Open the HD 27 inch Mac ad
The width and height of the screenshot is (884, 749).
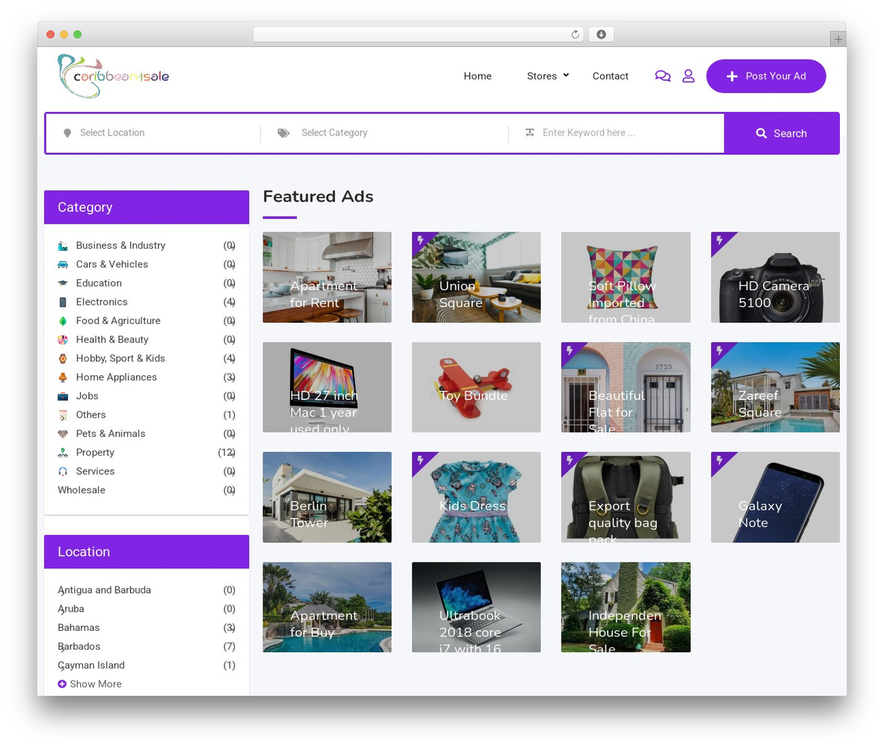click(327, 388)
